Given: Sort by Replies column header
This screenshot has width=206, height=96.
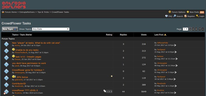Looking at the screenshot, I should (x=123, y=35).
